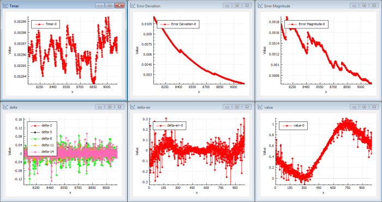The image size is (382, 202).
Task: Click the Error Deviation window title text
Action: (x=148, y=6)
